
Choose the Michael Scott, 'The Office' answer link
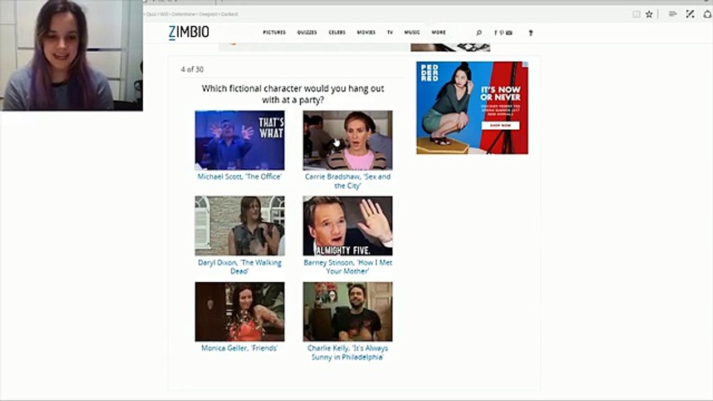click(x=240, y=177)
